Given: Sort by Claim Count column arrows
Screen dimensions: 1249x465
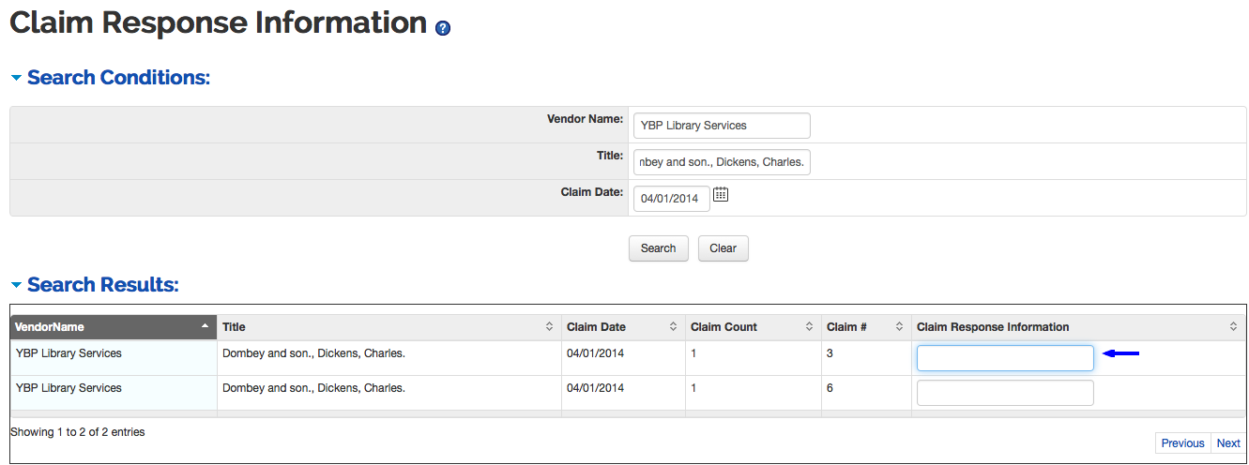Looking at the screenshot, I should (x=809, y=327).
